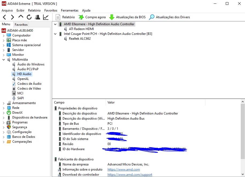Screen dimensions: 245x177
Task: Click the Rede network icon
Action: [x=9, y=108]
